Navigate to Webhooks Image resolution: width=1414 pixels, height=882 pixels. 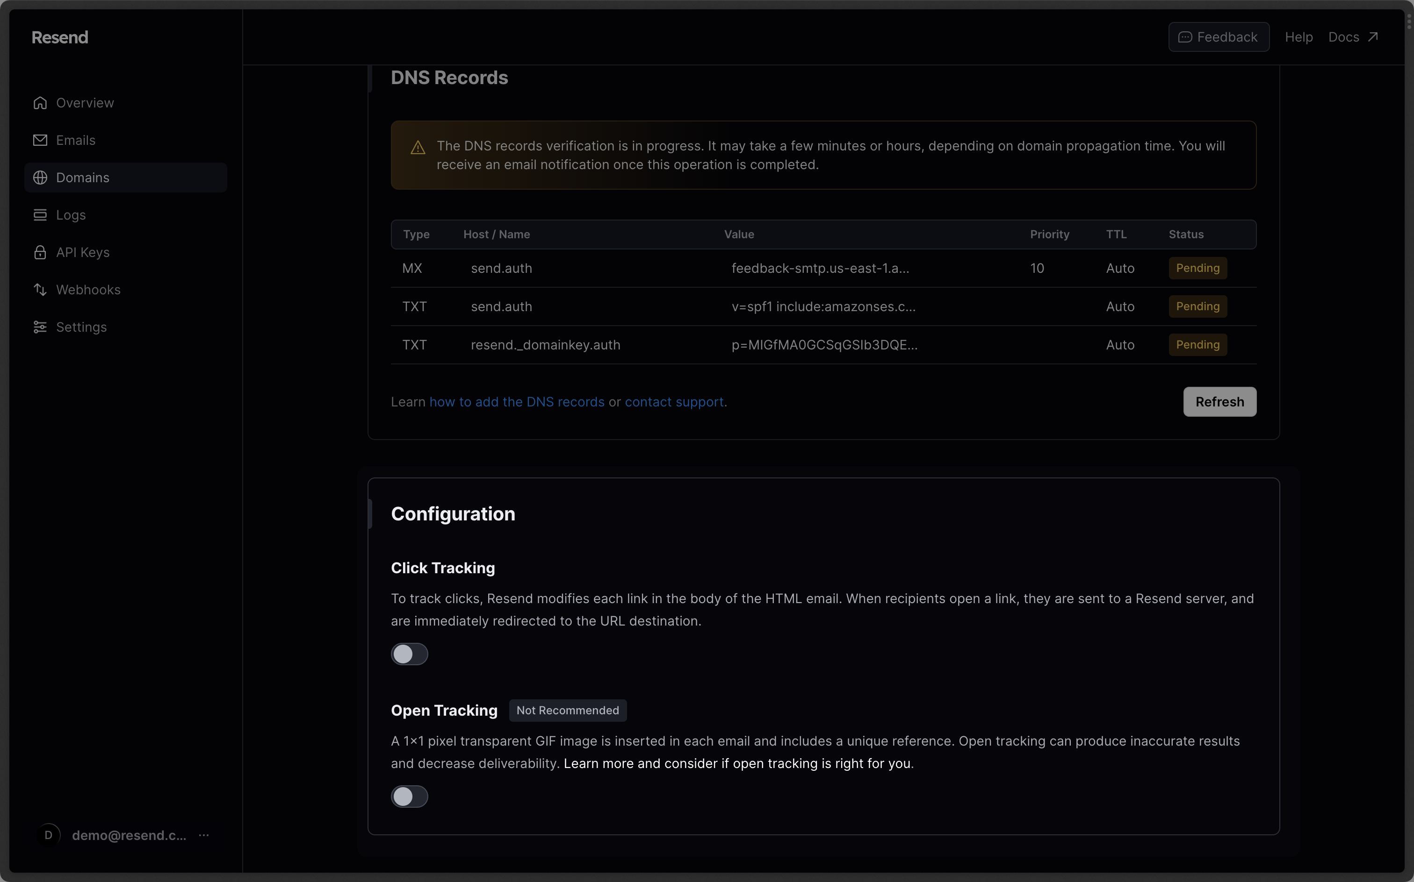click(125, 289)
